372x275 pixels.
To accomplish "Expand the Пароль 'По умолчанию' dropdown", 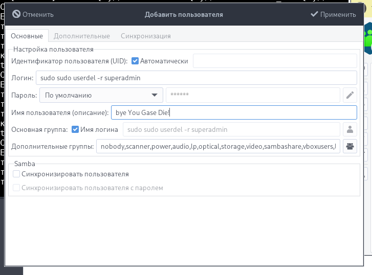I will coord(100,95).
